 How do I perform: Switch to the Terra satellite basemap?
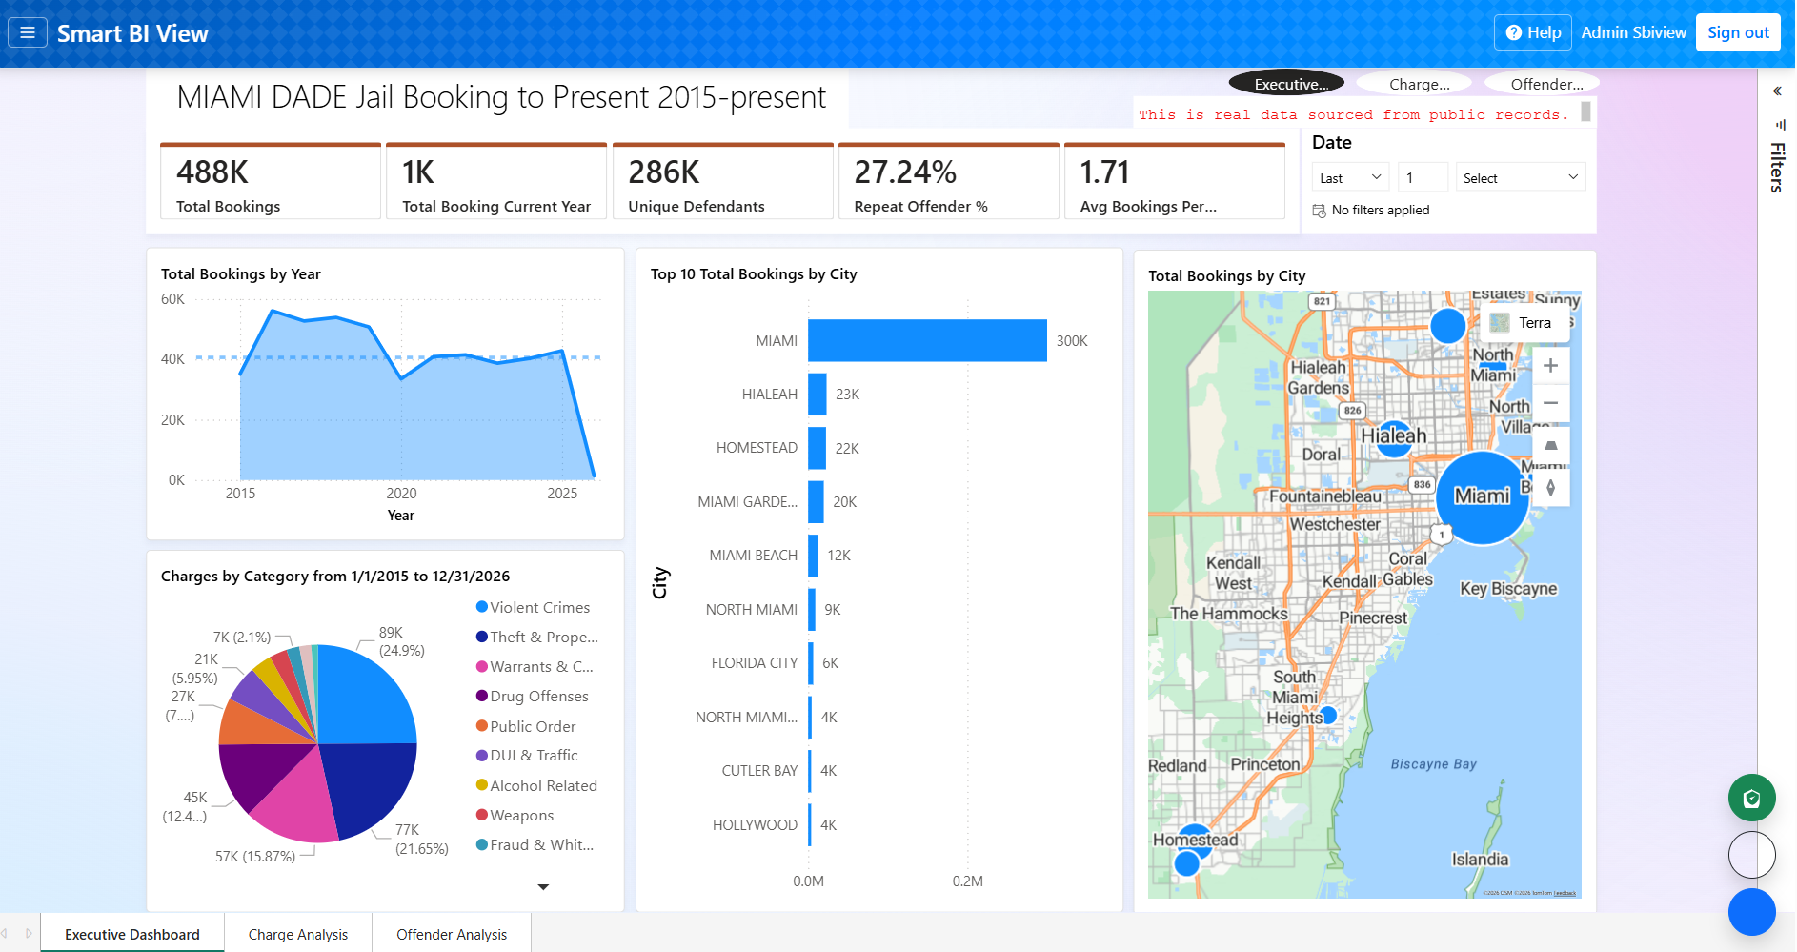1521,323
